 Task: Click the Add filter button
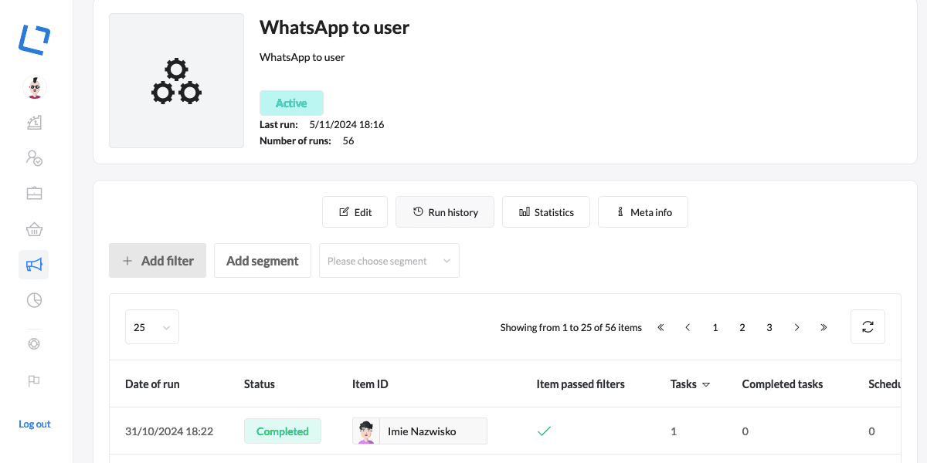pos(158,261)
